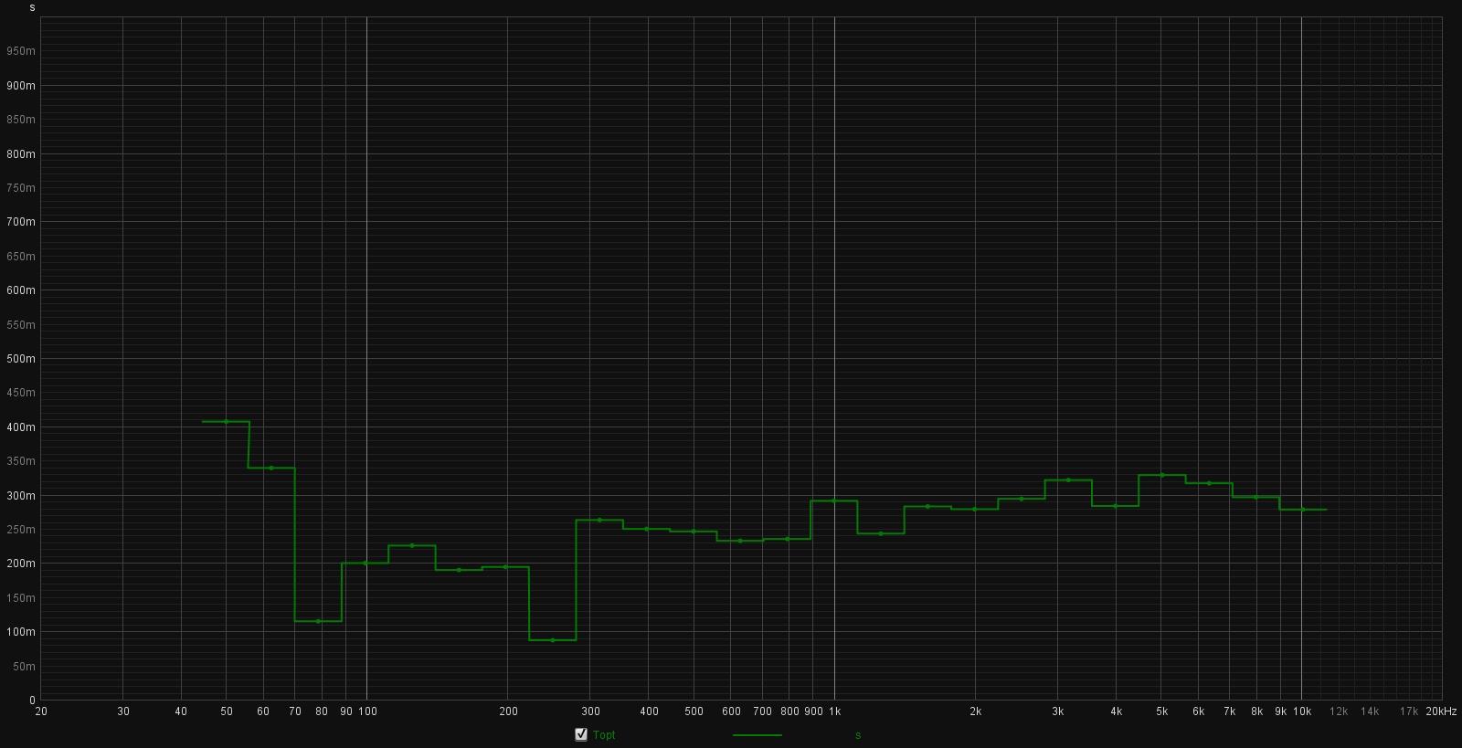Select the data point on the 1k line
The height and width of the screenshot is (748, 1462).
(x=834, y=500)
